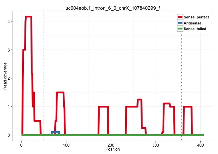The width and height of the screenshot is (218, 154).
Task: Click the red Sense, perfect legend swatch
Action: [x=180, y=17]
